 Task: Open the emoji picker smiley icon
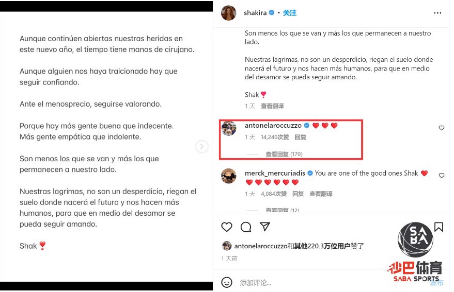click(226, 282)
